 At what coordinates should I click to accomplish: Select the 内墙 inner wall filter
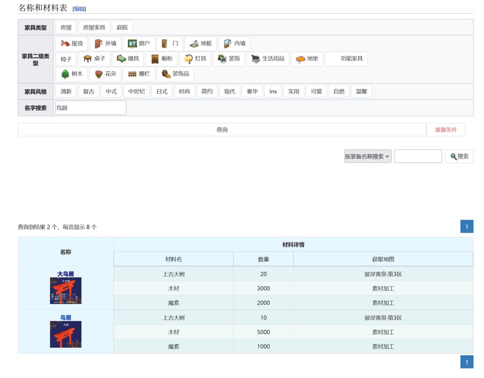click(x=234, y=43)
